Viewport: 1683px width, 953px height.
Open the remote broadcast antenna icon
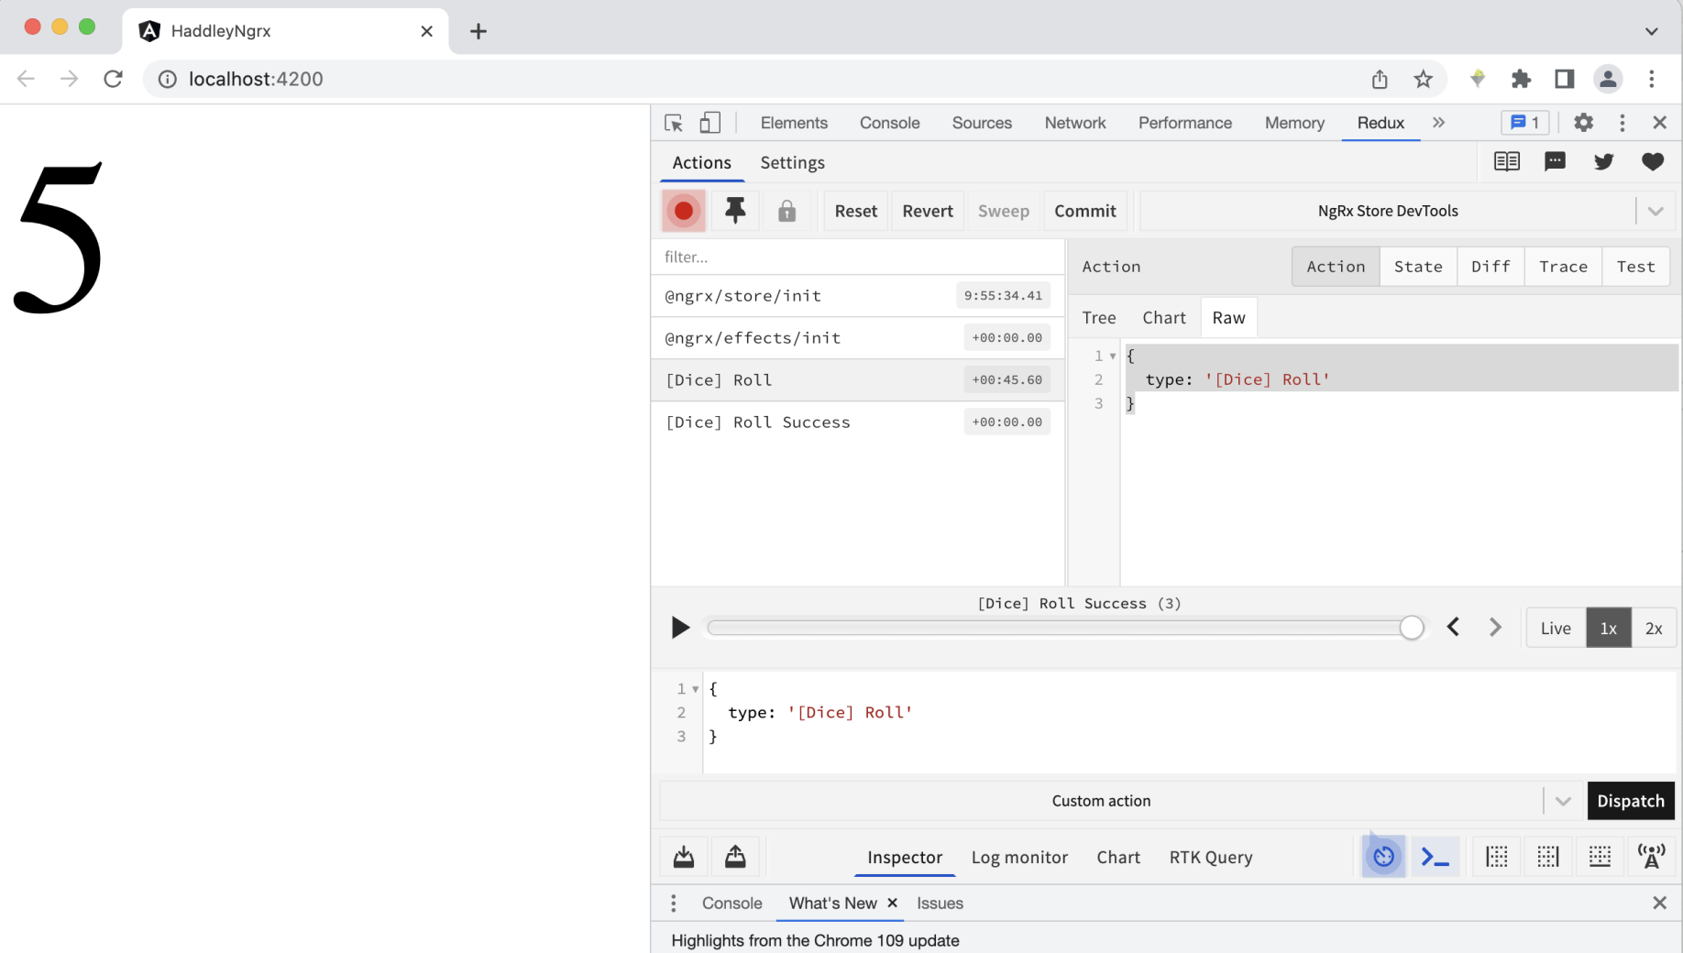click(x=1651, y=857)
